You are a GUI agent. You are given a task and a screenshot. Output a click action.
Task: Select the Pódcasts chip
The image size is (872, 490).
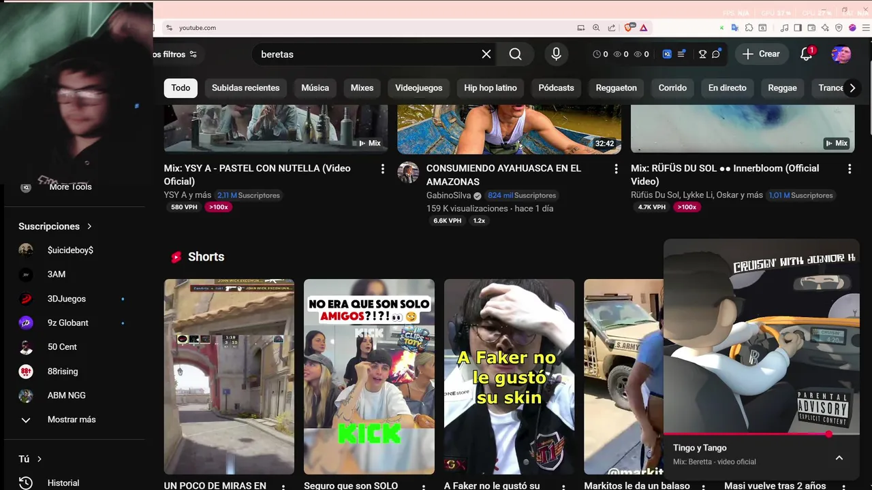tap(557, 88)
